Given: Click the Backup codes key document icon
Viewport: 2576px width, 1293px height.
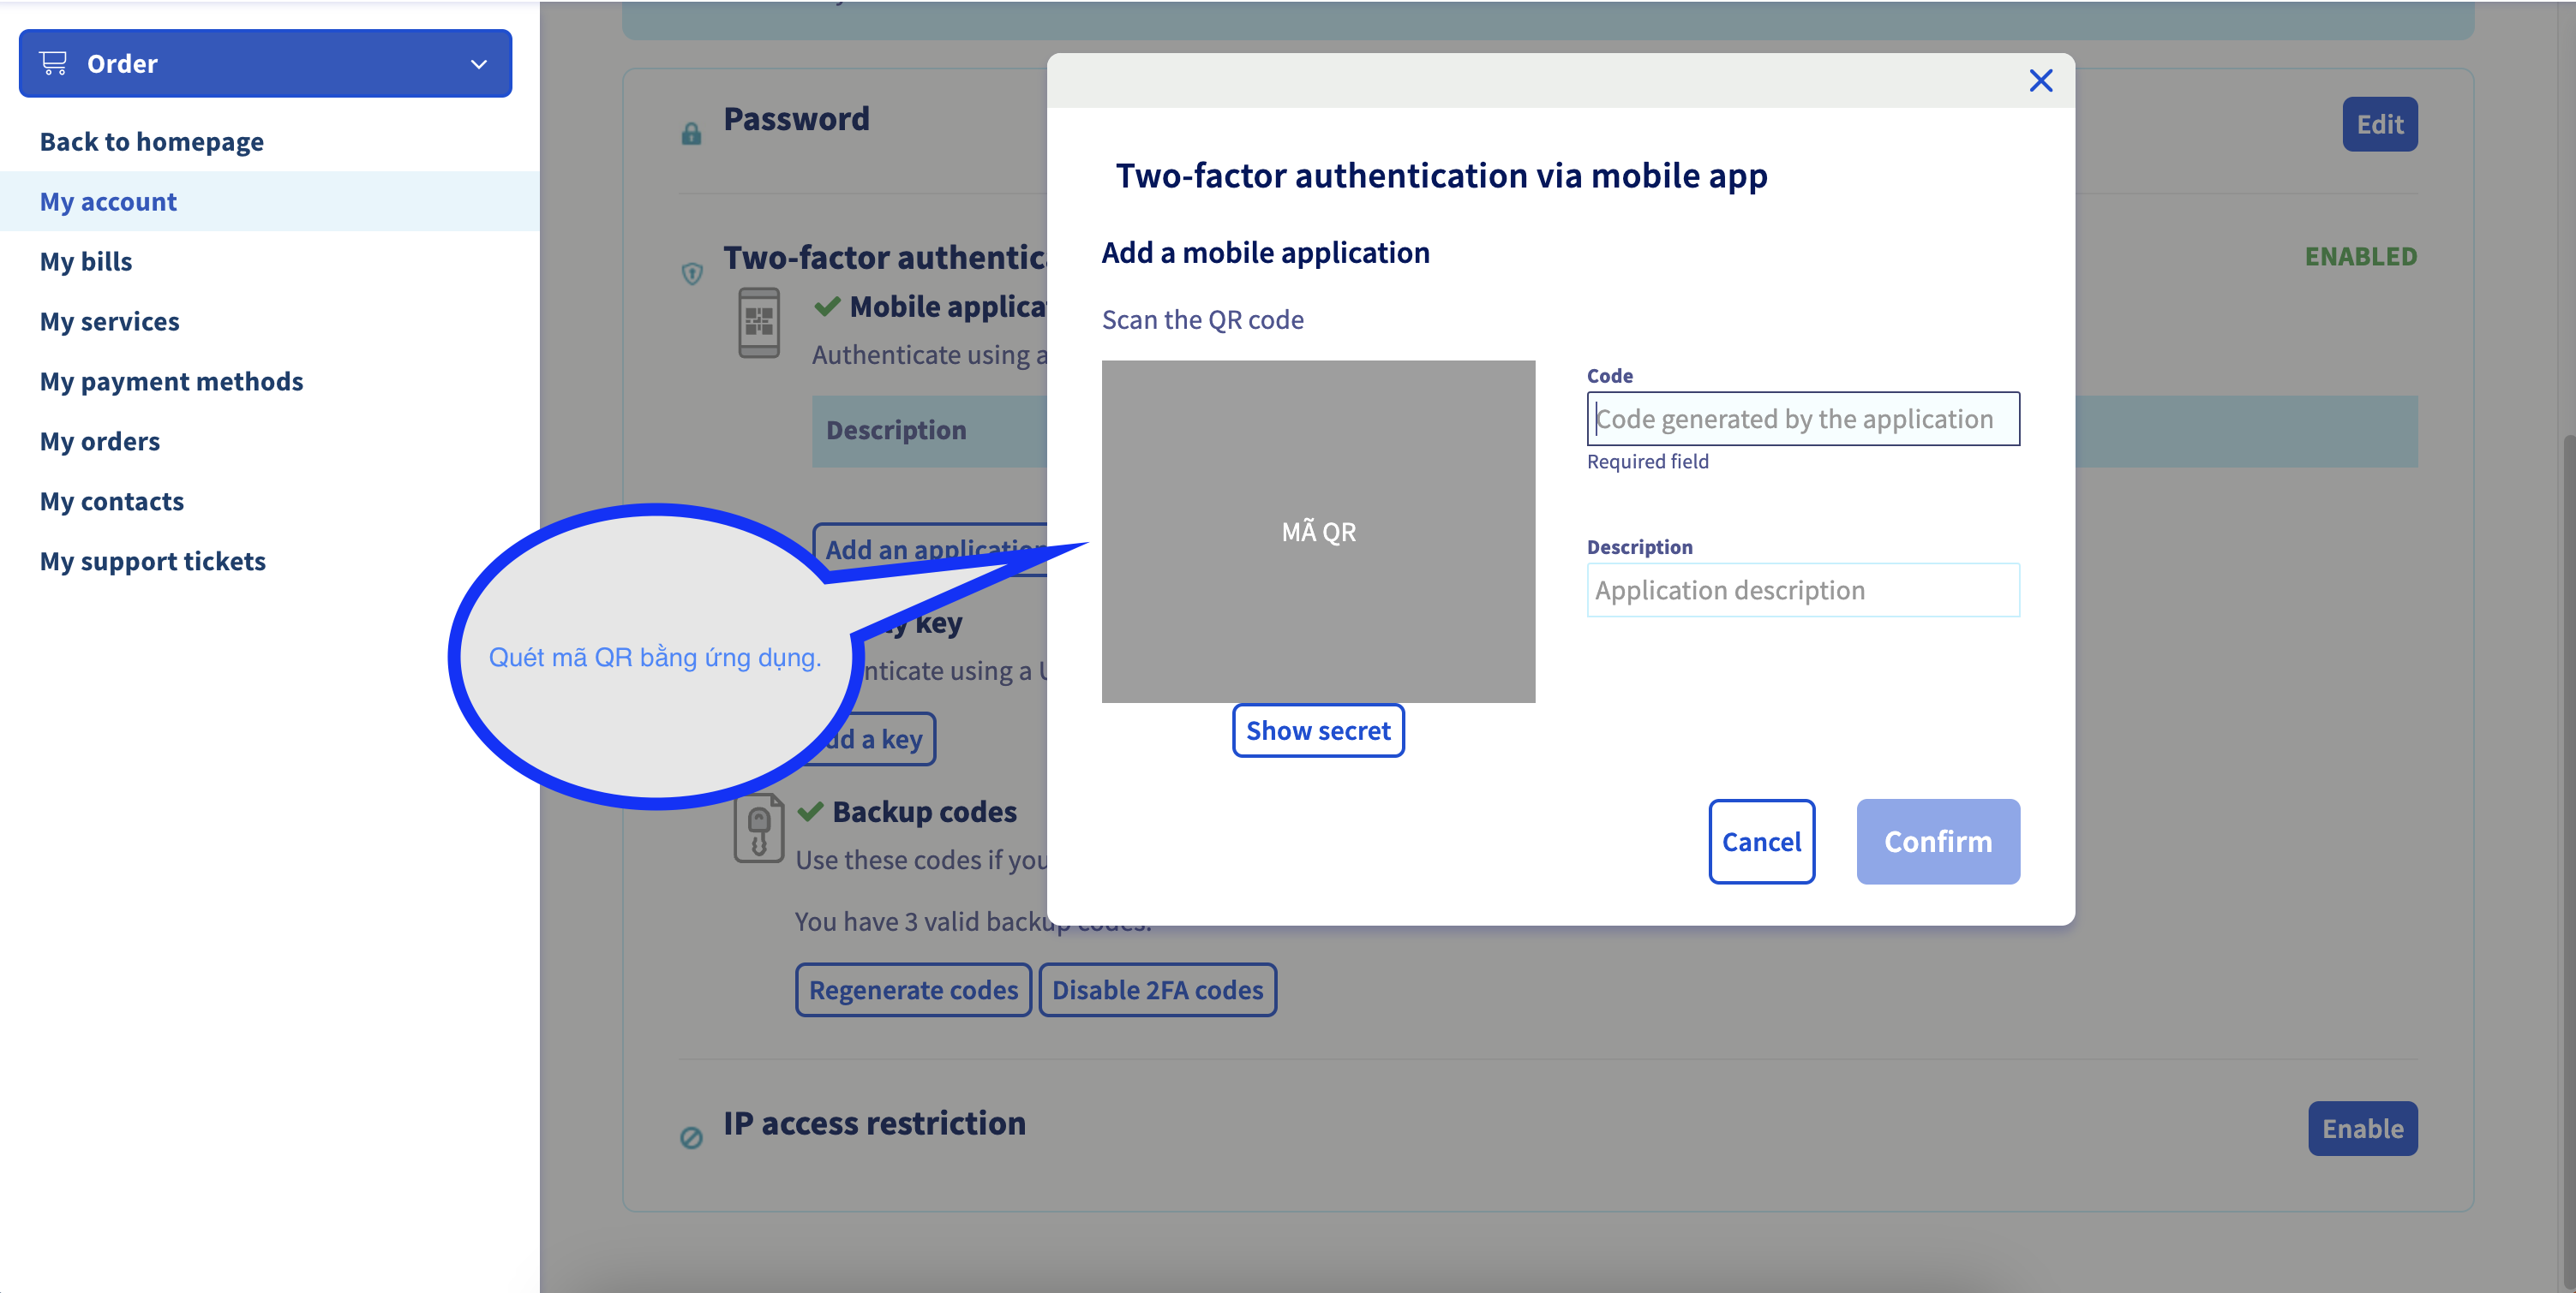Looking at the screenshot, I should pyautogui.click(x=759, y=828).
